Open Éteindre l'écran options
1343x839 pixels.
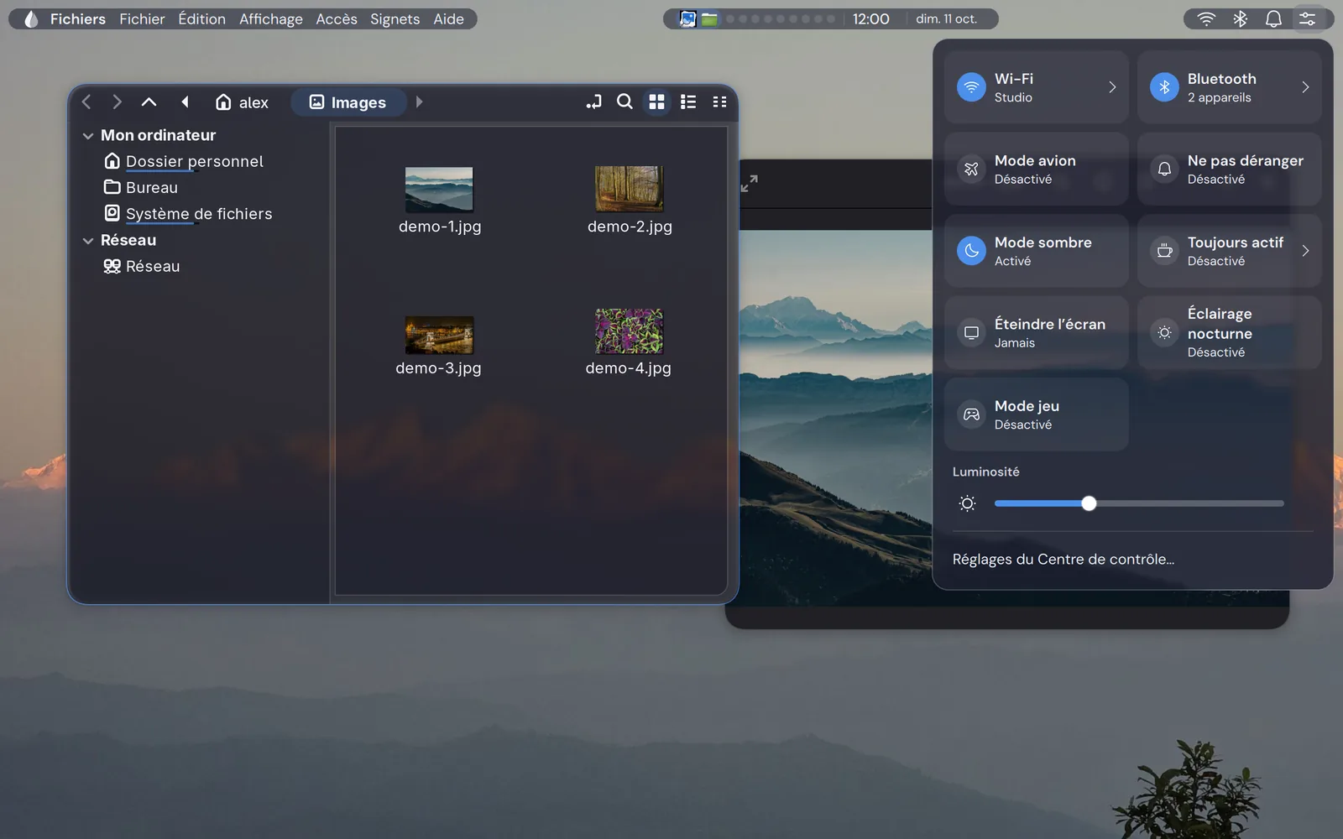[x=1036, y=332]
